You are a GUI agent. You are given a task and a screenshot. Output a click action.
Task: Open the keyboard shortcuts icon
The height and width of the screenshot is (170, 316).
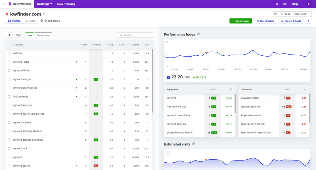pyautogui.click(x=285, y=4)
